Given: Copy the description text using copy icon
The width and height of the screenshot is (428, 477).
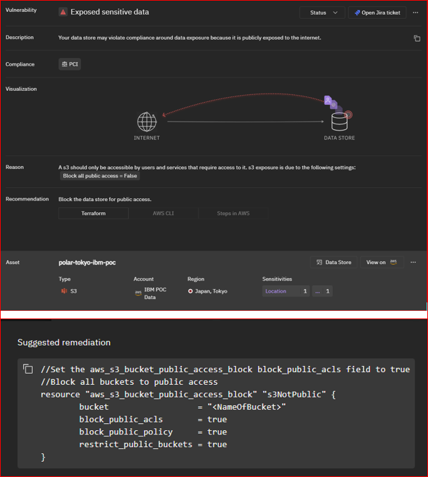Looking at the screenshot, I should 417,38.
